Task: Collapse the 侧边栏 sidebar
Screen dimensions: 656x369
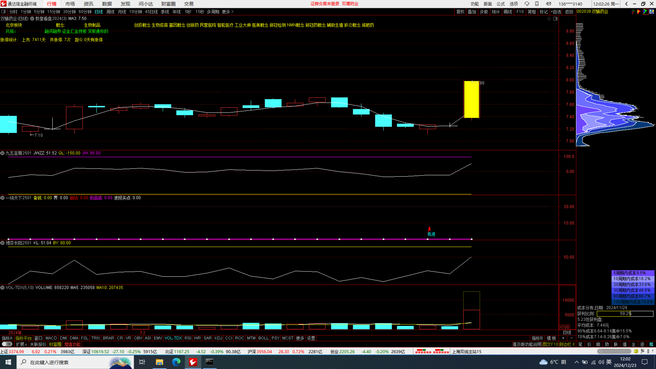Action: click(567, 344)
